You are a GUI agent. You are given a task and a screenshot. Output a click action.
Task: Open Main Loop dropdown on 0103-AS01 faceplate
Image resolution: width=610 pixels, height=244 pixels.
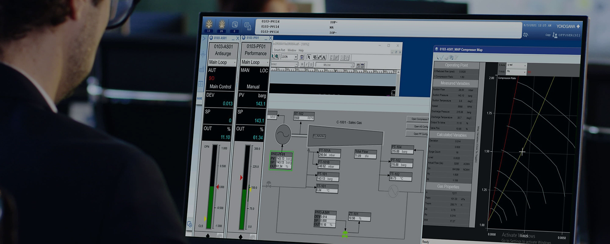click(x=222, y=62)
